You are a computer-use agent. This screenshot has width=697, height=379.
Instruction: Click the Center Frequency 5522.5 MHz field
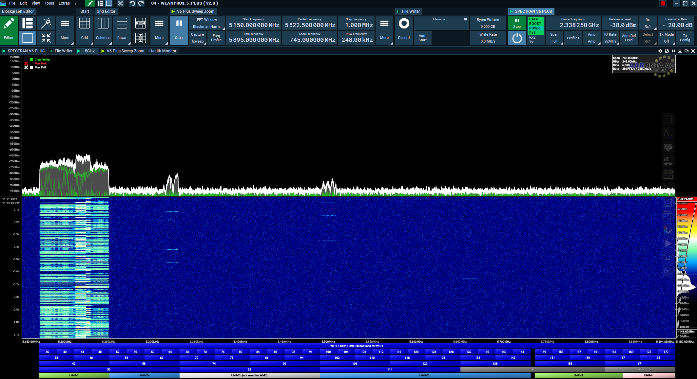tap(310, 25)
